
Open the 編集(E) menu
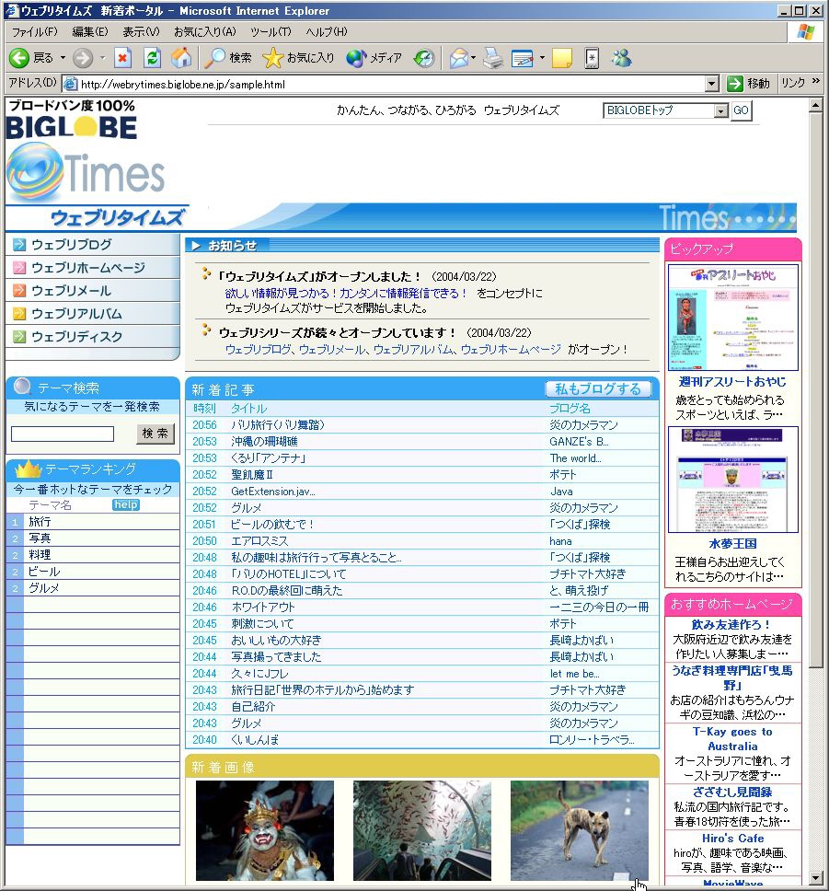pyautogui.click(x=90, y=32)
